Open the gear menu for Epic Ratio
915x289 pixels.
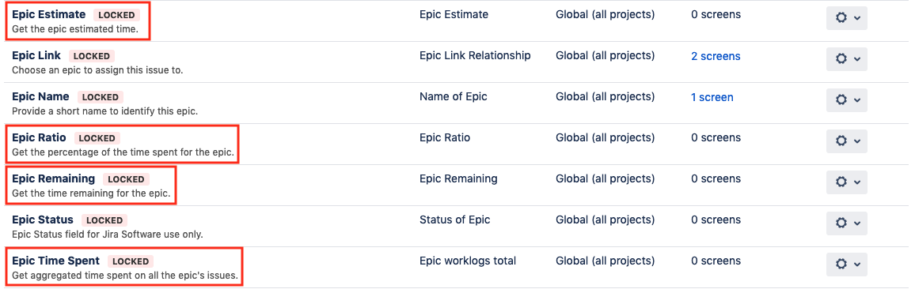click(x=846, y=141)
